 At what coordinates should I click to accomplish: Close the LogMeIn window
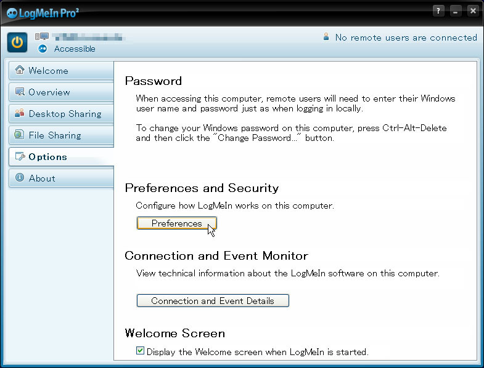coord(473,11)
